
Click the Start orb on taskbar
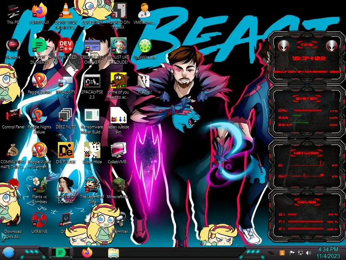(9, 253)
